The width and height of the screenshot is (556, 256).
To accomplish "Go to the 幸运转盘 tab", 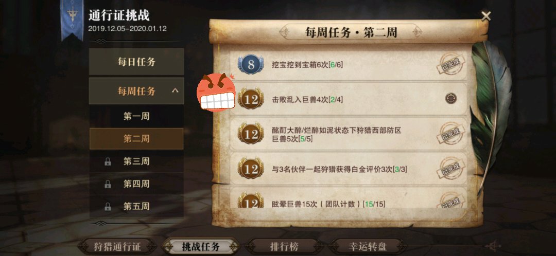I will point(367,247).
